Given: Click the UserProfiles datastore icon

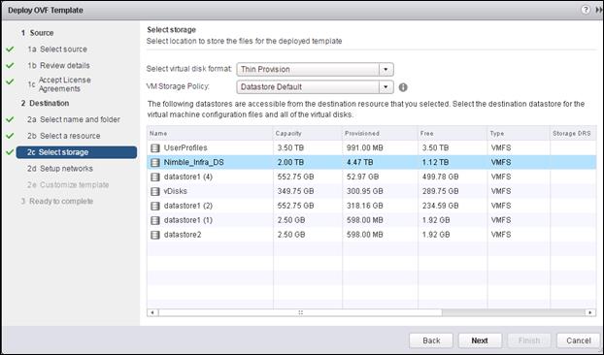Looking at the screenshot, I should (x=155, y=148).
